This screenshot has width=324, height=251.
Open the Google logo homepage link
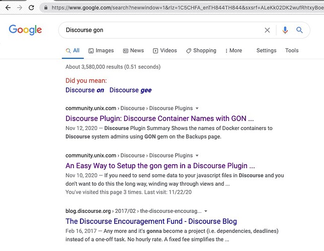pyautogui.click(x=25, y=30)
